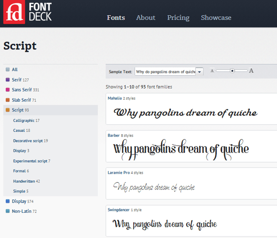Filter by Experimental script 7
The width and height of the screenshot is (277, 238).
[31, 161]
